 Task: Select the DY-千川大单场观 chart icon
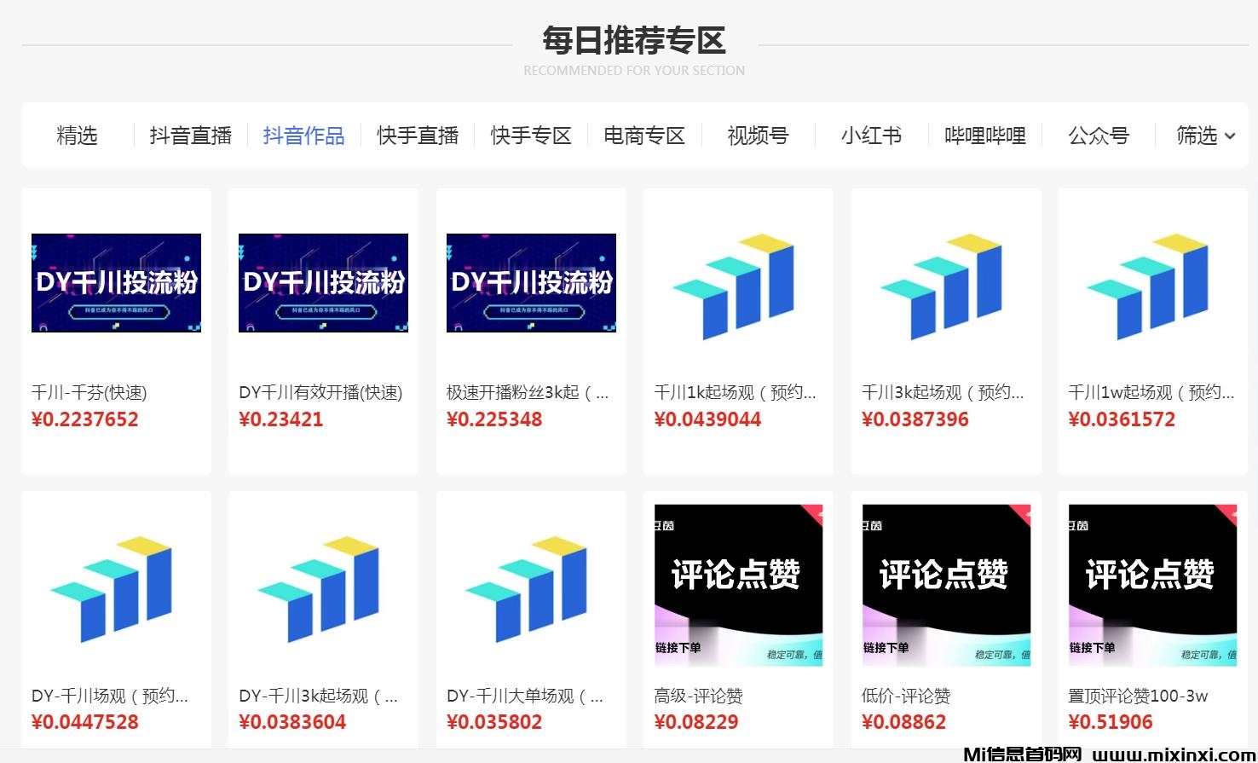pyautogui.click(x=531, y=589)
